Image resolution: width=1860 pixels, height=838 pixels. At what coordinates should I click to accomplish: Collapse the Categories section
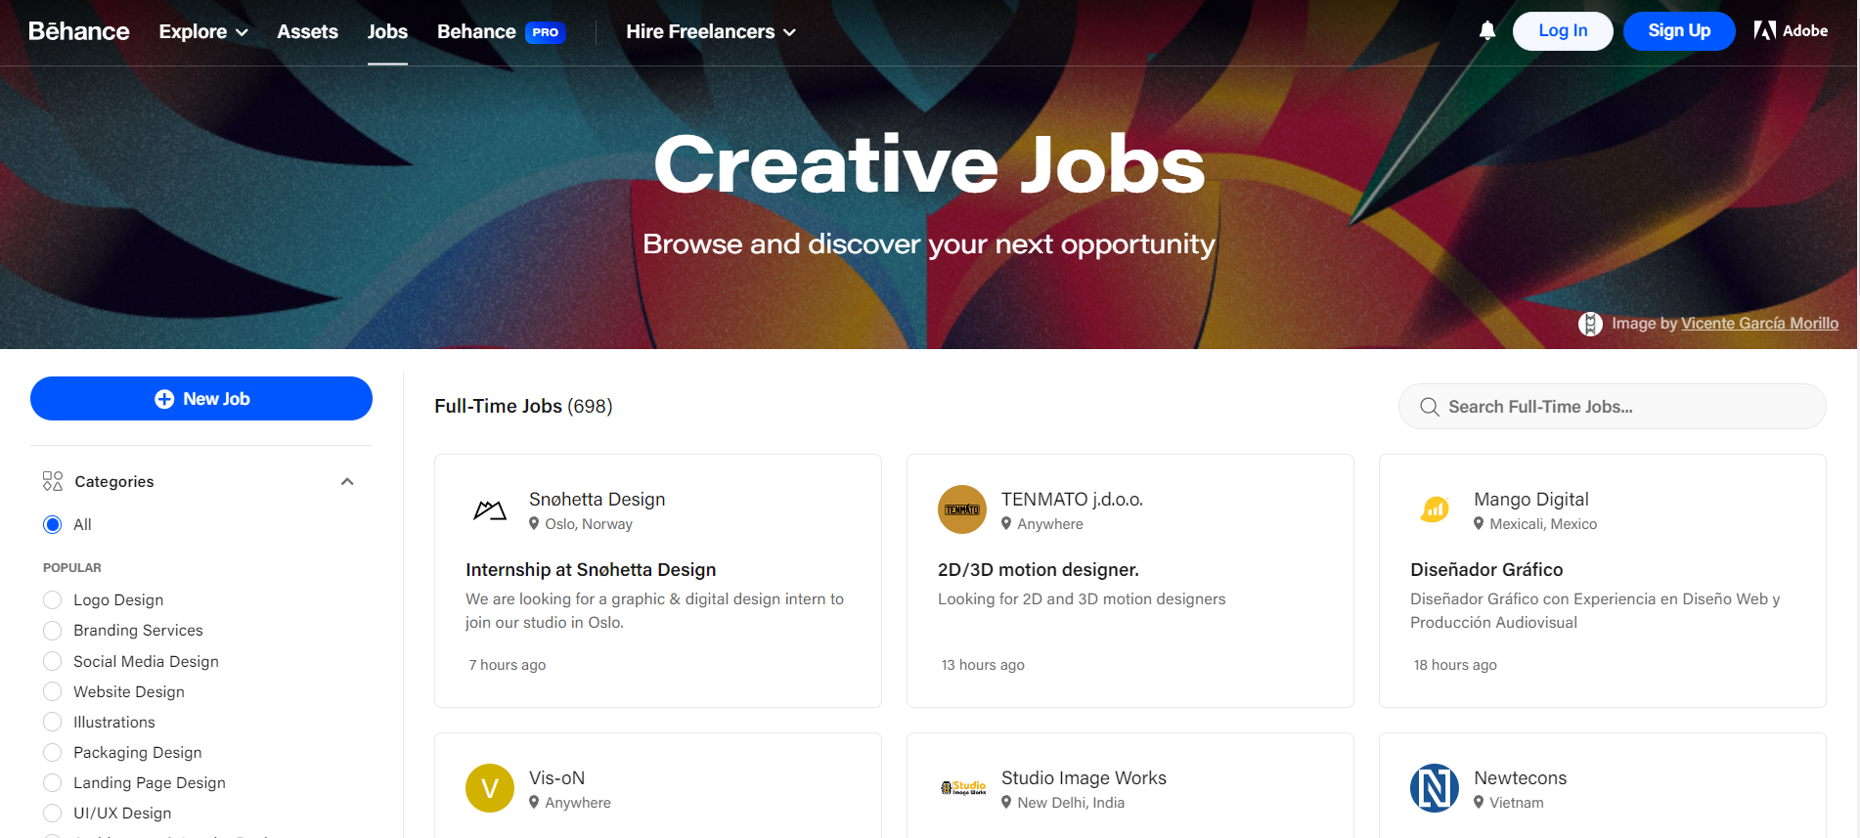[346, 480]
